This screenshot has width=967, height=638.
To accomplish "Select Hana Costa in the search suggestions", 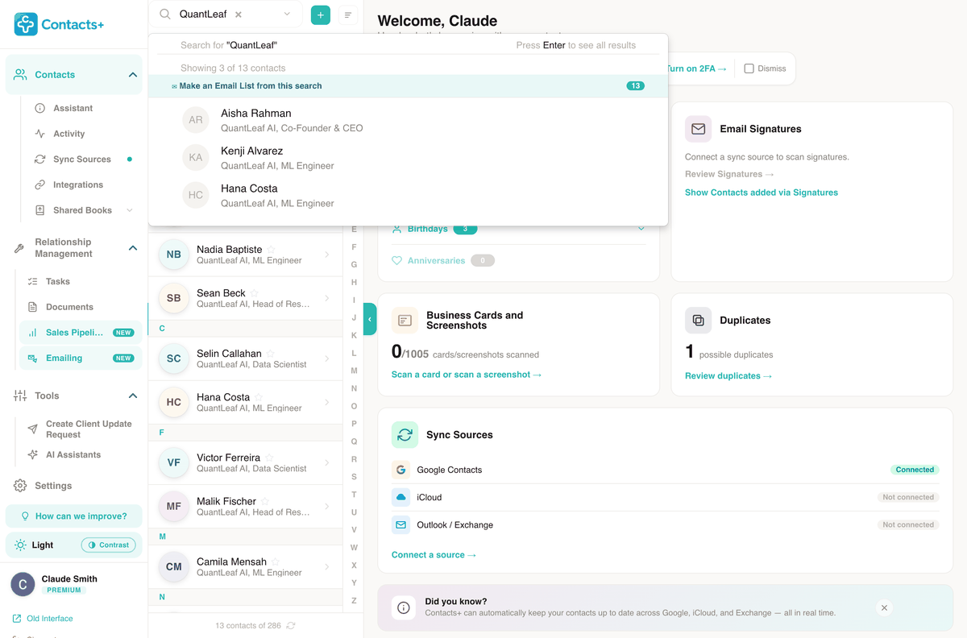I will tap(408, 195).
